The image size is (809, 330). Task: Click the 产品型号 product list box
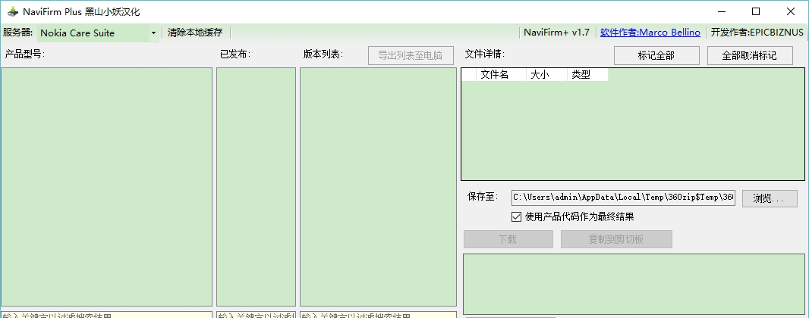(x=107, y=187)
